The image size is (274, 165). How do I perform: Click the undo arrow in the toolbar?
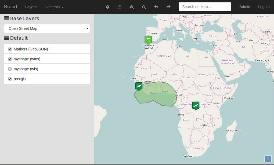point(156,7)
